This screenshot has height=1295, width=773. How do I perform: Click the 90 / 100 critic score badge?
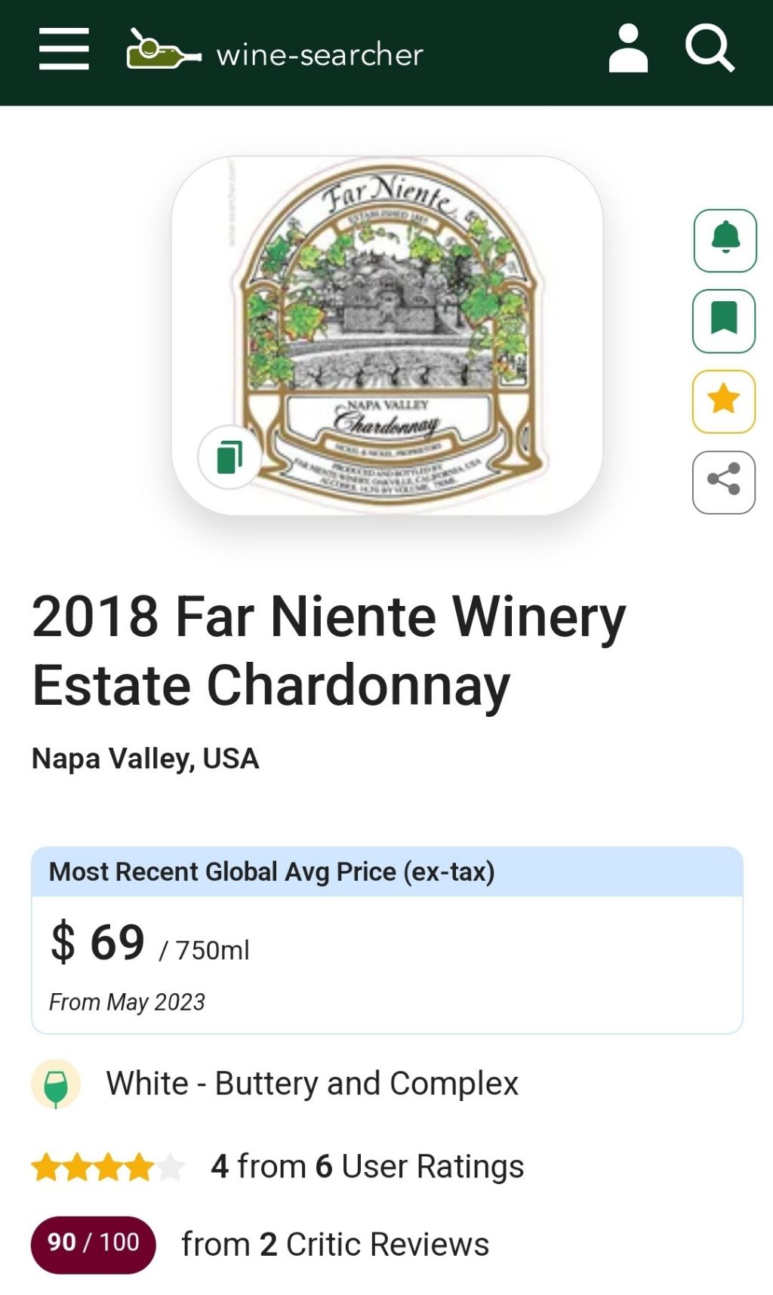[x=93, y=1244]
